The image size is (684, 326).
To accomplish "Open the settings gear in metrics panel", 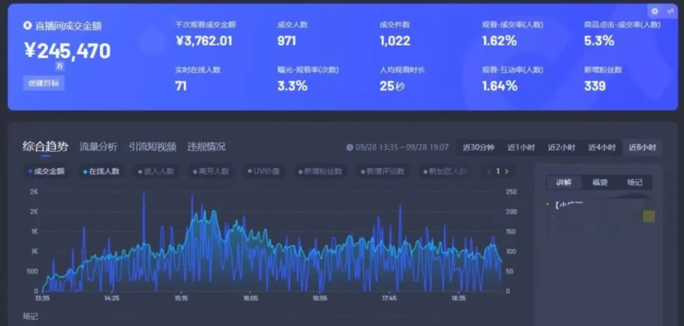I will click(655, 11).
